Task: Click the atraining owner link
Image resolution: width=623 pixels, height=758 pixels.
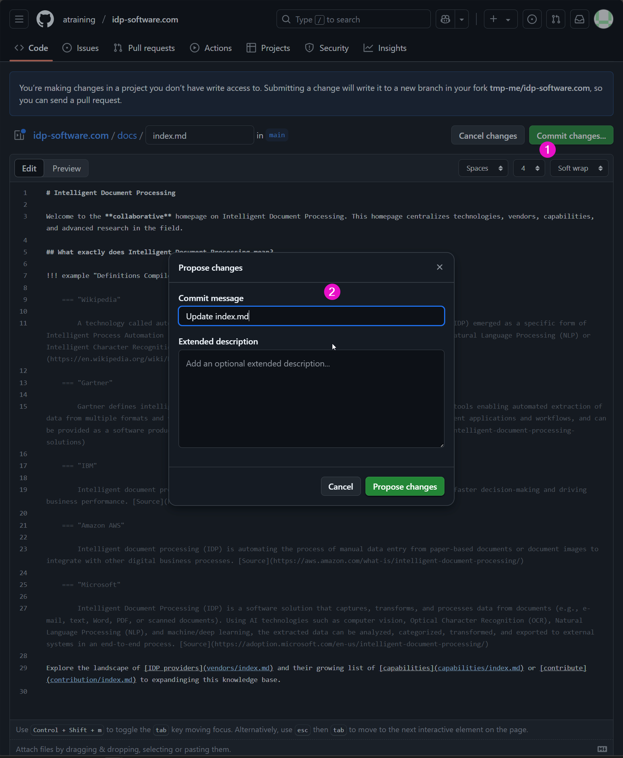Action: click(79, 19)
